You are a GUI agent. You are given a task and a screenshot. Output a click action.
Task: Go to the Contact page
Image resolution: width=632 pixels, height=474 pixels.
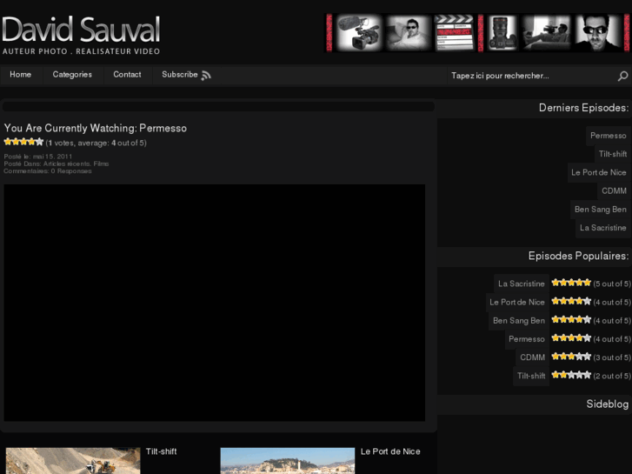point(127,75)
